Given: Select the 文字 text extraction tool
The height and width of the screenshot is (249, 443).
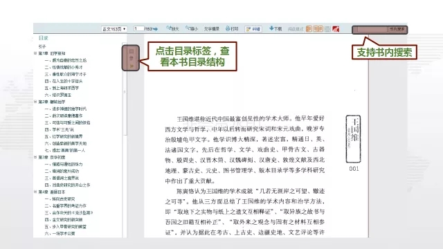Looking at the screenshot, I should [212, 29].
